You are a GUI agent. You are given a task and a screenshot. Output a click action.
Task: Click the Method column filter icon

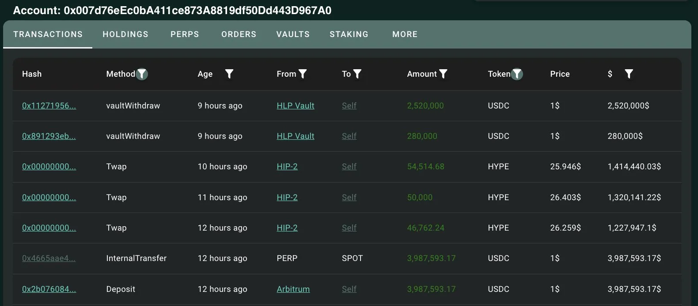(x=142, y=74)
